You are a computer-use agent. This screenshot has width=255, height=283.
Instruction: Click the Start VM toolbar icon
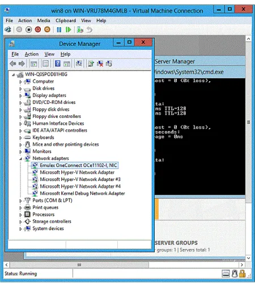[19, 29]
